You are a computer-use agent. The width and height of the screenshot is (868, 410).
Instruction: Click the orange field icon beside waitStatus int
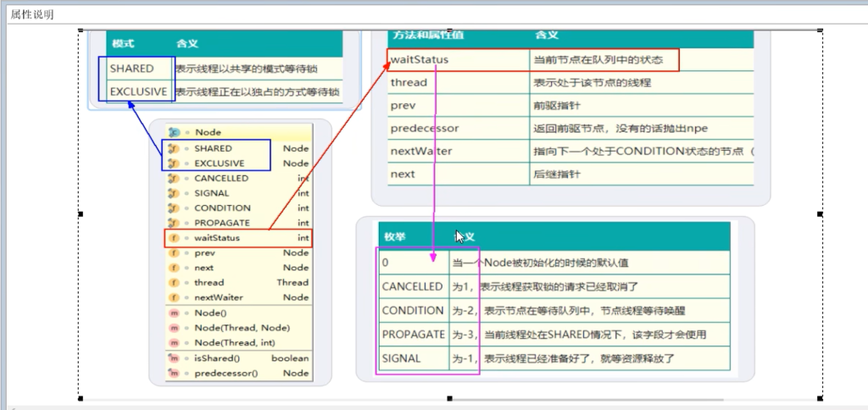pos(174,238)
